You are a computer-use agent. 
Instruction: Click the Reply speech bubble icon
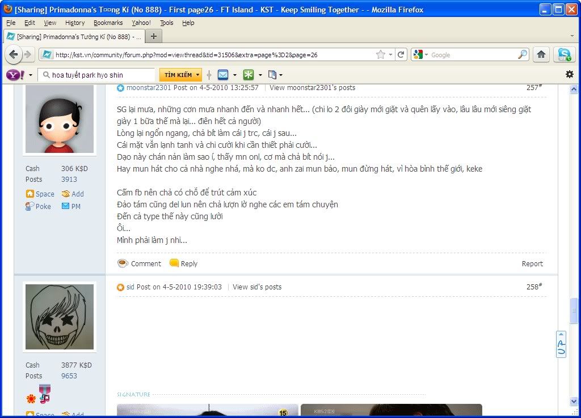coord(174,263)
